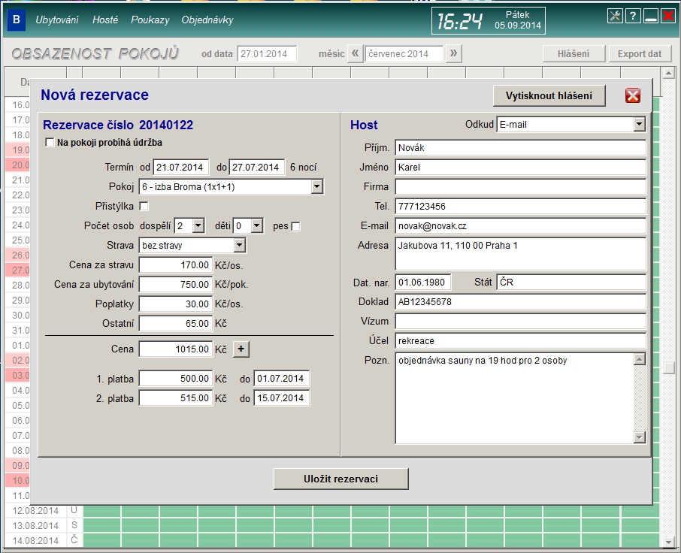Open the tools settings icon in title bar
The image size is (681, 553).
(615, 17)
